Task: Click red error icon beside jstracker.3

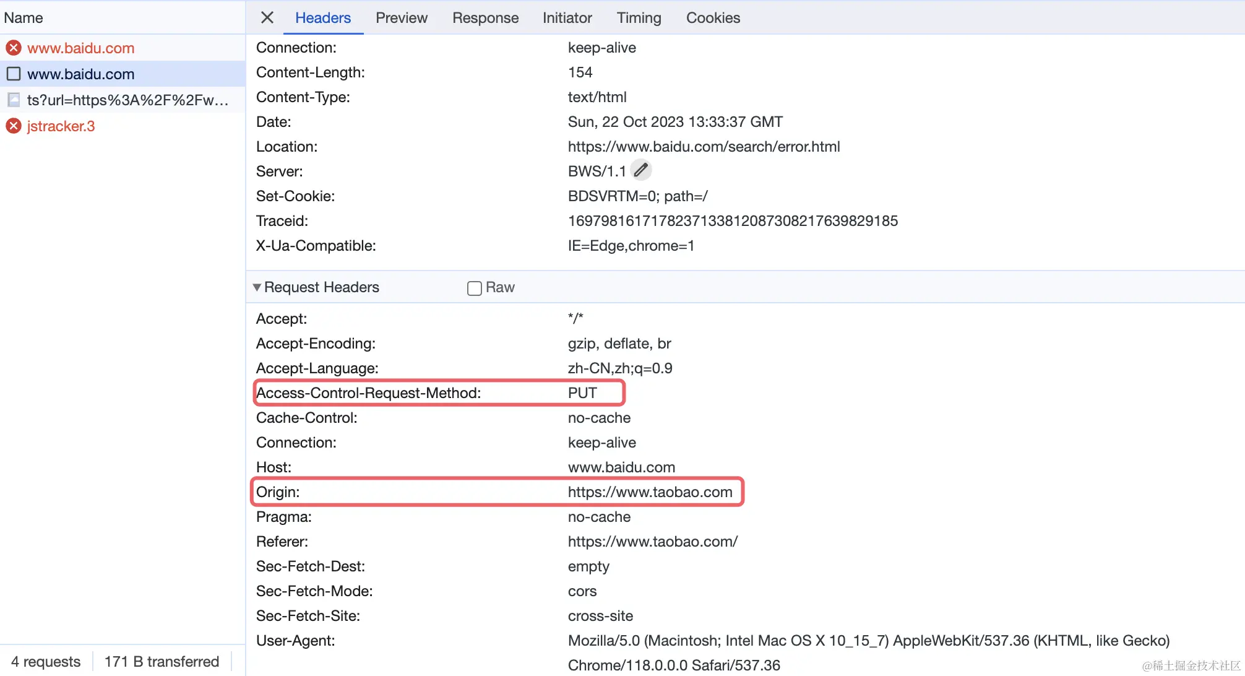Action: 14,126
